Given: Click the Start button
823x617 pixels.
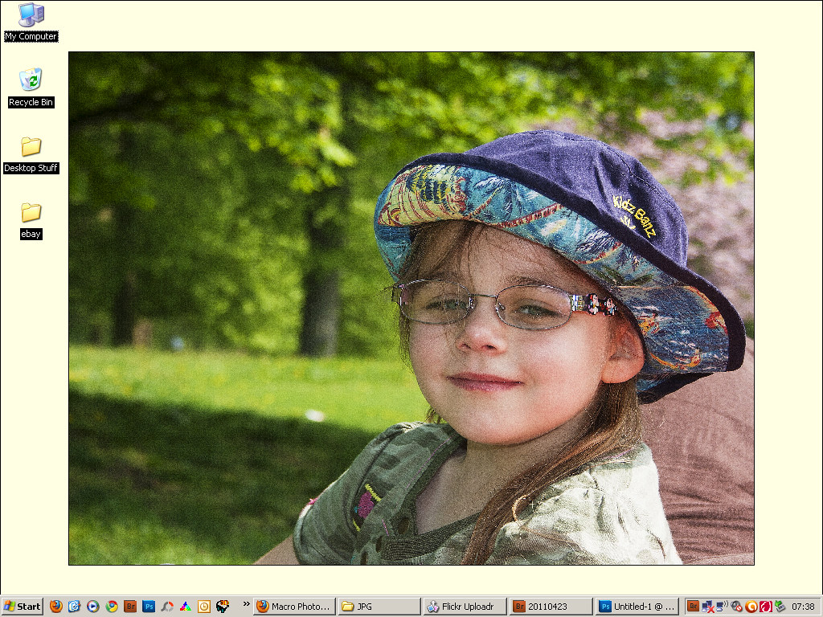Looking at the screenshot, I should coord(23,607).
